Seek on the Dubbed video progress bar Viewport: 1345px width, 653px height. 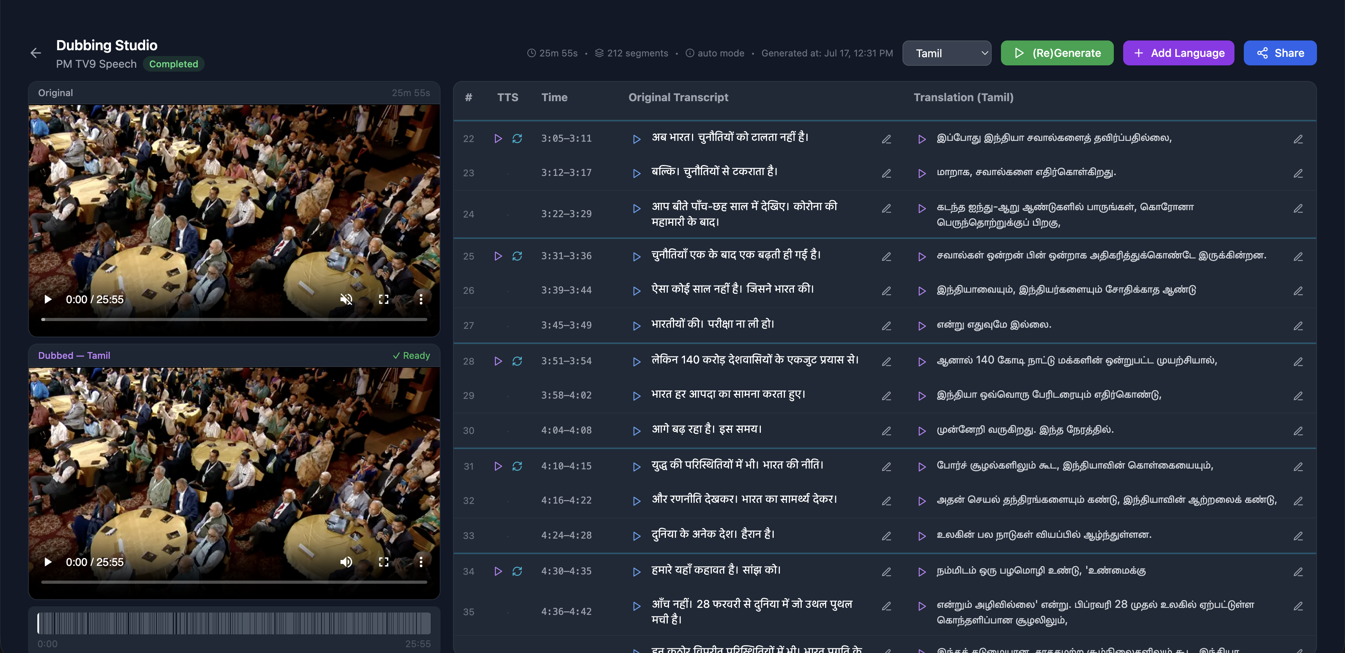click(x=234, y=581)
